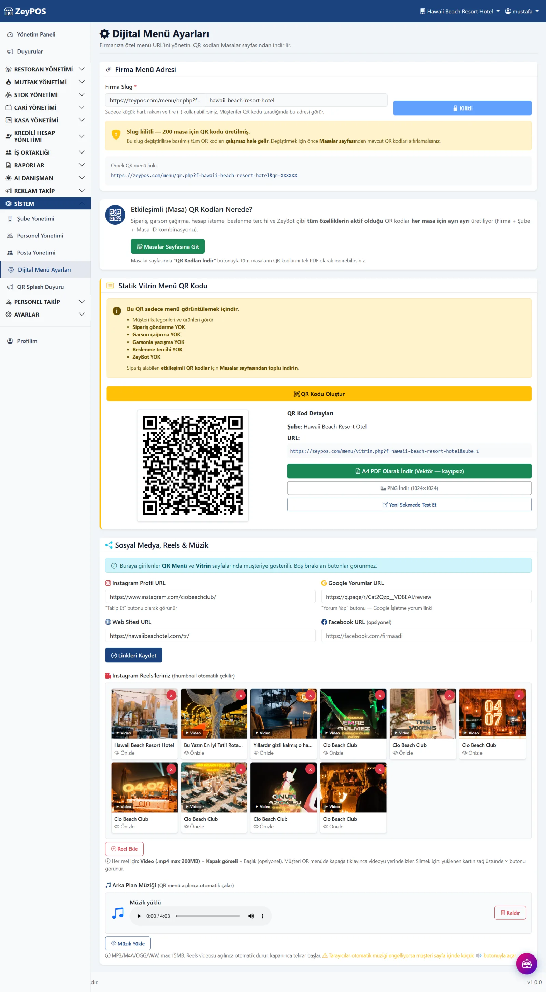Expand STOK YÖNETİMİ menu section

coord(45,94)
